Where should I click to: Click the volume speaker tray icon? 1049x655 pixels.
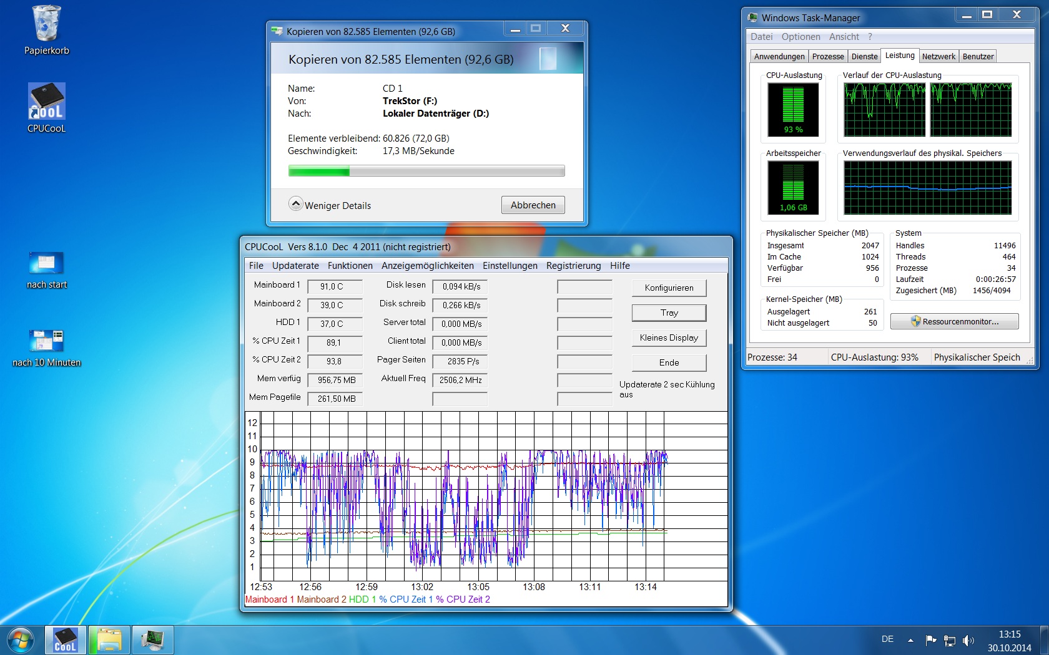(968, 640)
